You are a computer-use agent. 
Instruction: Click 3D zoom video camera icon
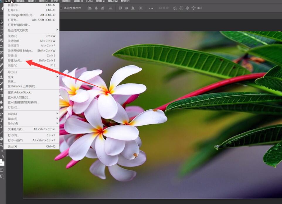pyautogui.click(x=199, y=8)
